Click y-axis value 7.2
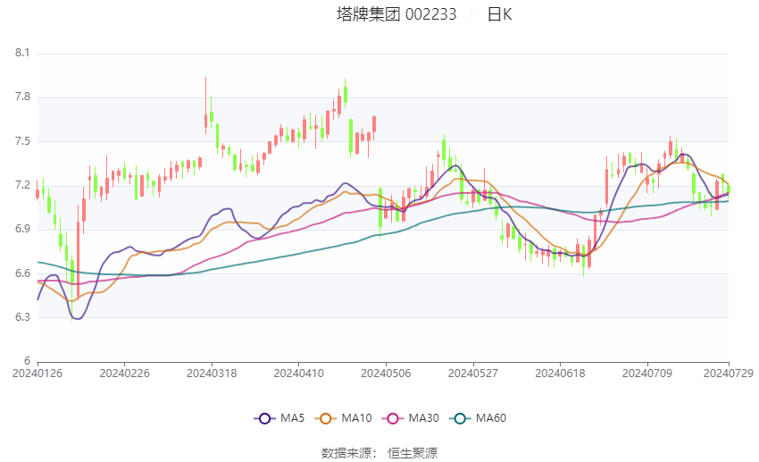759x462 pixels. point(22,185)
